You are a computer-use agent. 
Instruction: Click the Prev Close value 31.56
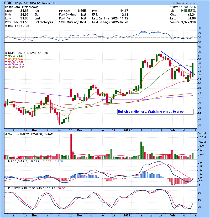24,22
